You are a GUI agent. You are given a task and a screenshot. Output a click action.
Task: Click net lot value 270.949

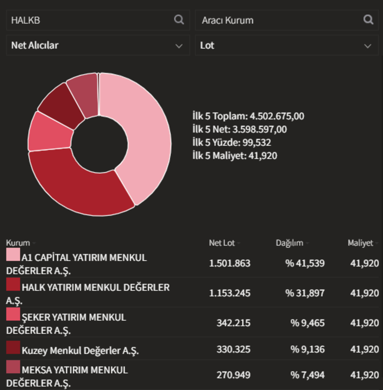pos(234,375)
